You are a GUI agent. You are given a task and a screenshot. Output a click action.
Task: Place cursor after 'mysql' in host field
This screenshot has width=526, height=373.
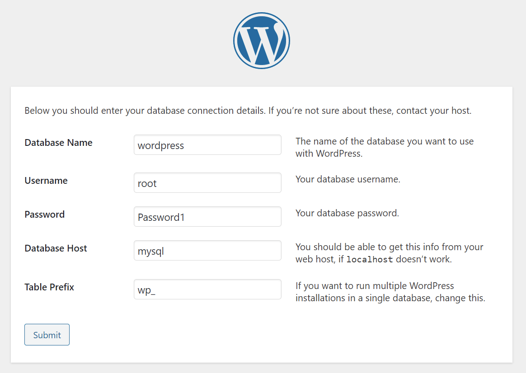point(164,251)
